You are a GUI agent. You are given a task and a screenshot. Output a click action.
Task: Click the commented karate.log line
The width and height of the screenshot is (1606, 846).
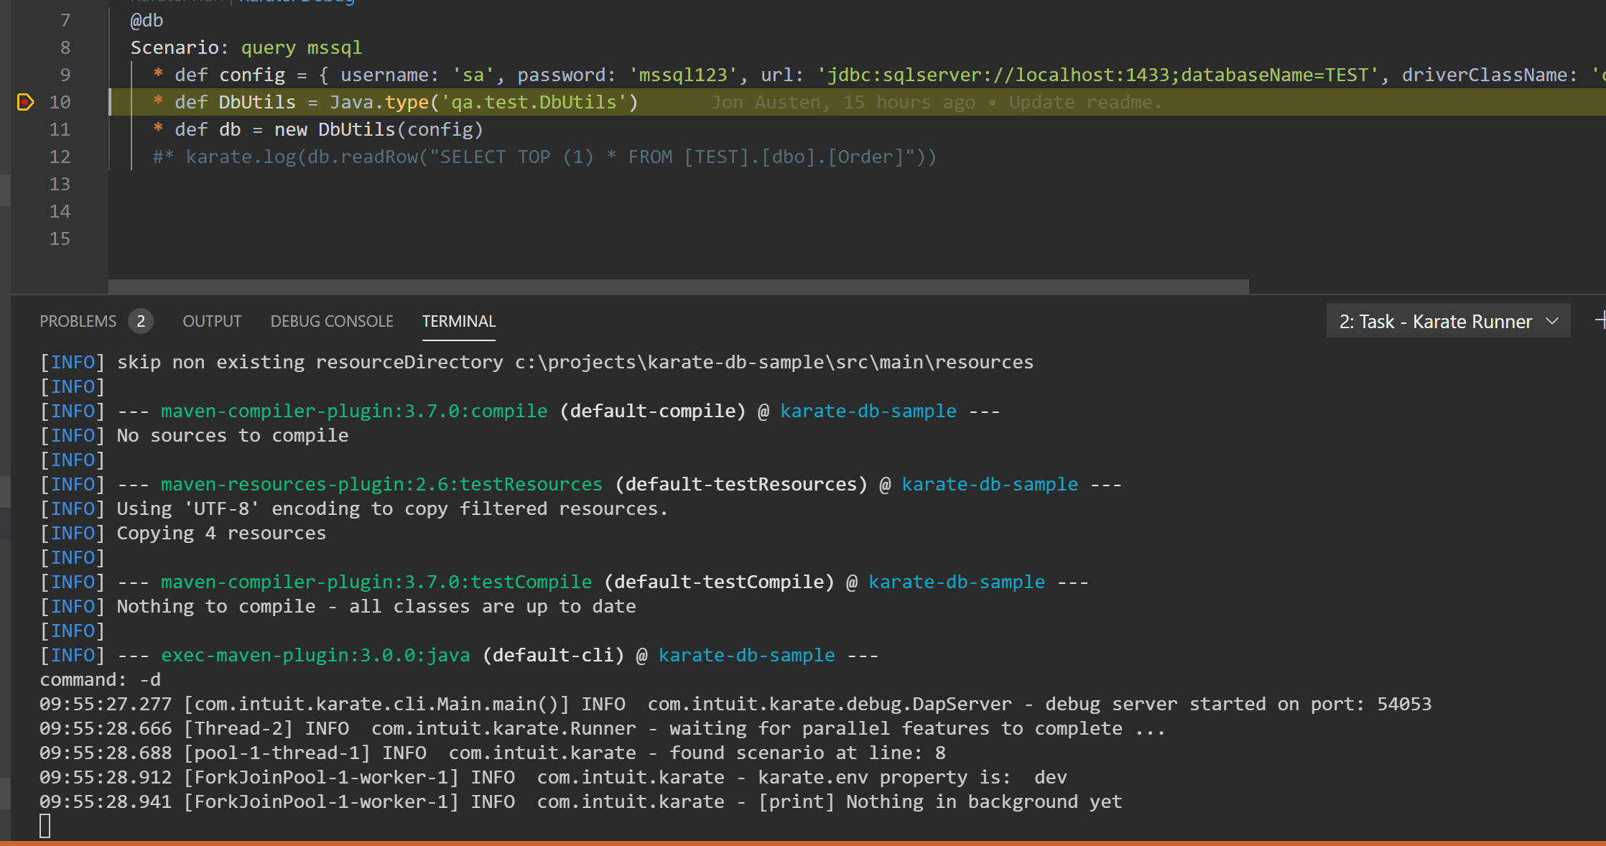click(x=544, y=157)
